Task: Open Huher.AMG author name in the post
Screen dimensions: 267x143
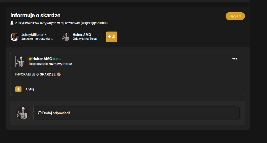Action: 42,59
